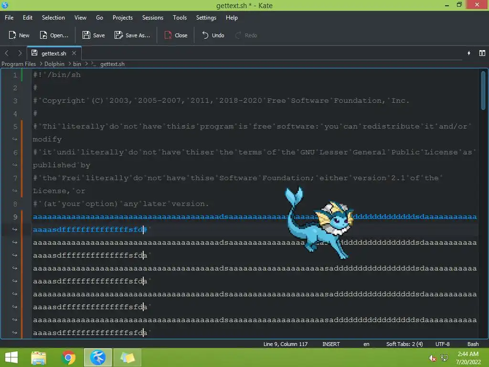Click the Kate taskbar icon

pyautogui.click(x=97, y=357)
